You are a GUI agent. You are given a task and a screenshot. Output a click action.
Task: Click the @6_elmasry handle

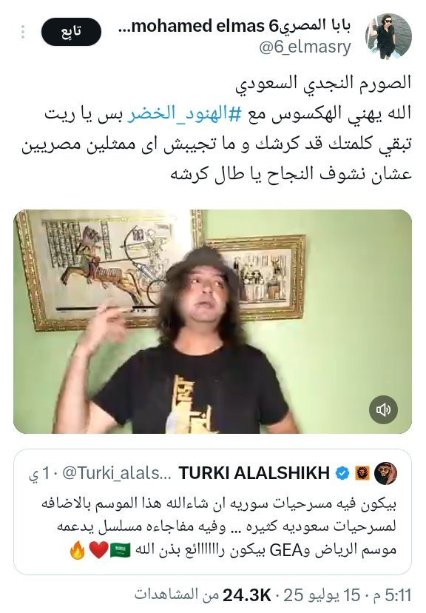(x=305, y=47)
